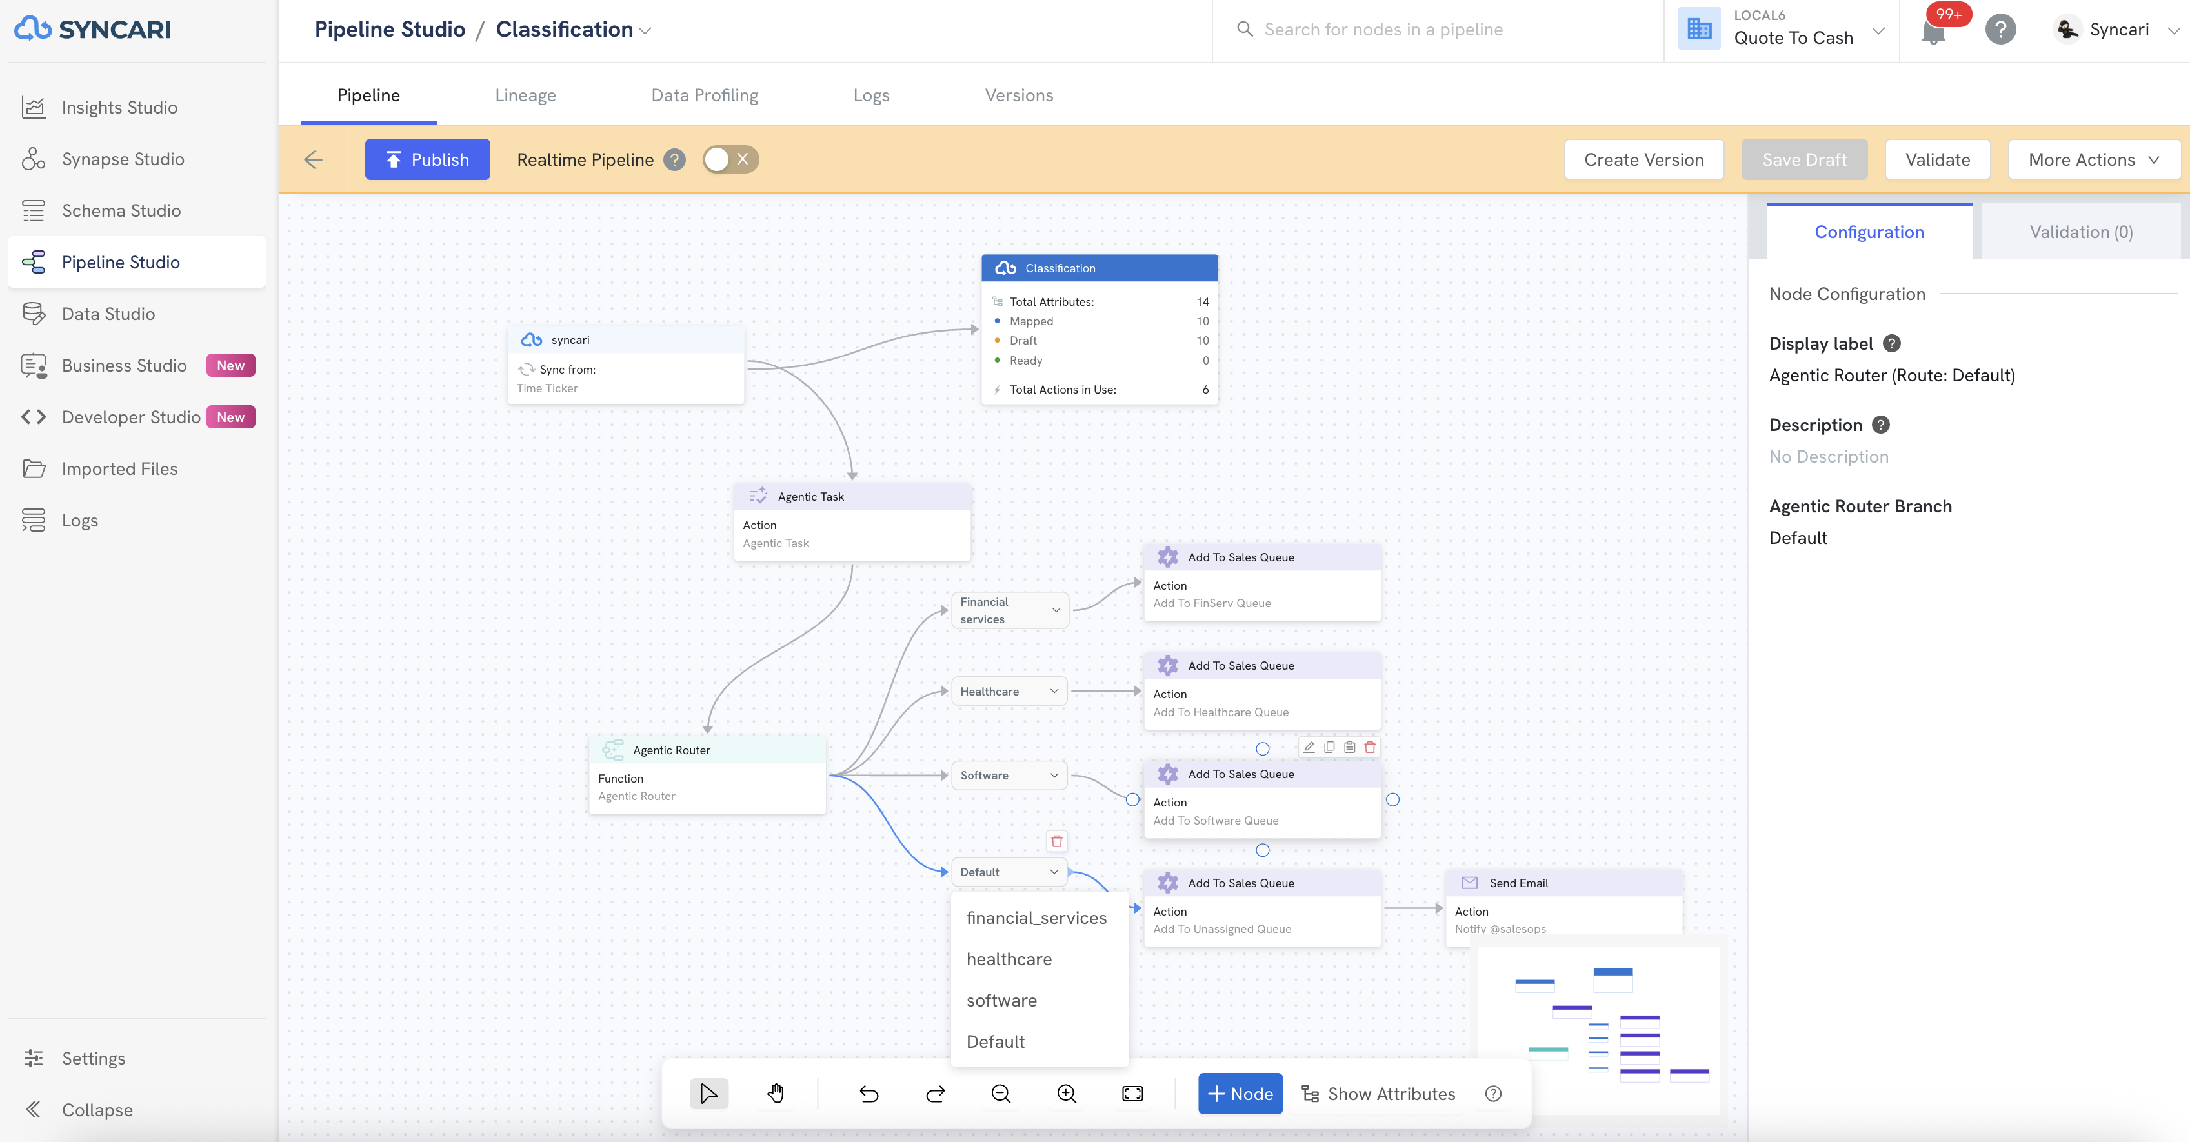Viewport: 2190px width, 1142px height.
Task: Collapse the left sidebar
Action: pos(136,1110)
